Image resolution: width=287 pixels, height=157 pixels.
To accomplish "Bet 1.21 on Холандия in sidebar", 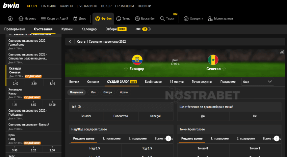I will point(15,104).
